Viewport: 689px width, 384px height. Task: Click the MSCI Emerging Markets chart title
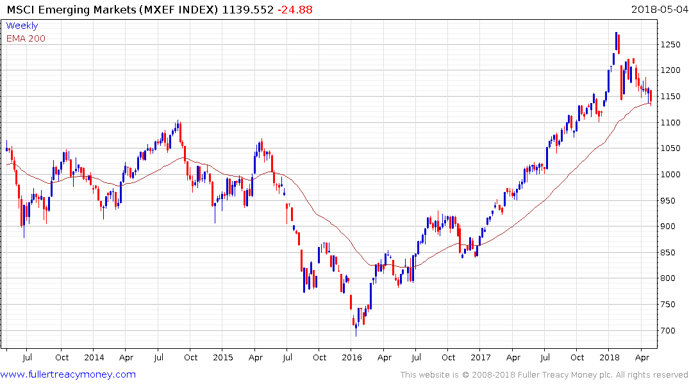coord(113,10)
